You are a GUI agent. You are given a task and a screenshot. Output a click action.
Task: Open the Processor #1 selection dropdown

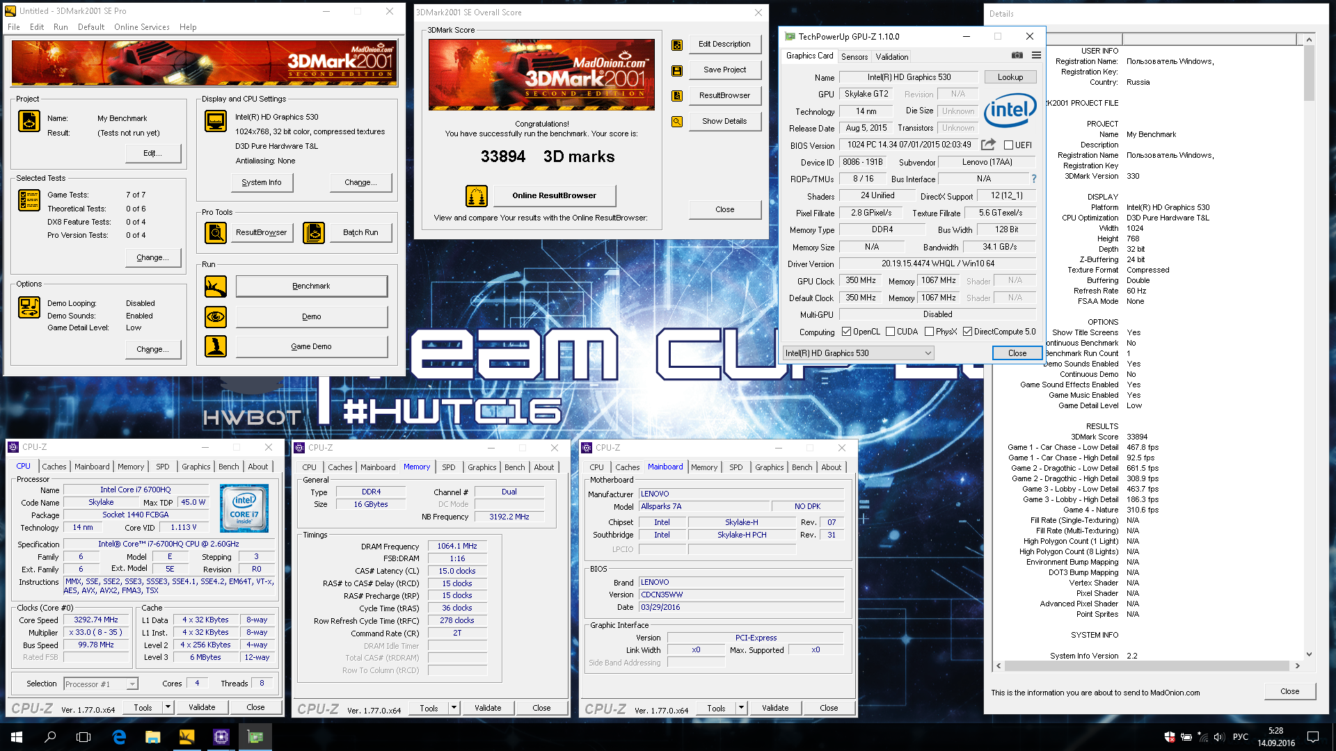point(101,684)
